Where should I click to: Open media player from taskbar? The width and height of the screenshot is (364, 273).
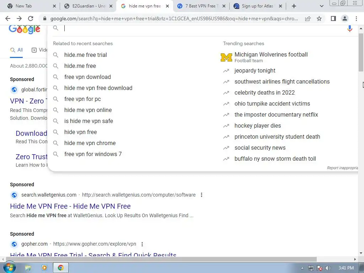coord(44,268)
